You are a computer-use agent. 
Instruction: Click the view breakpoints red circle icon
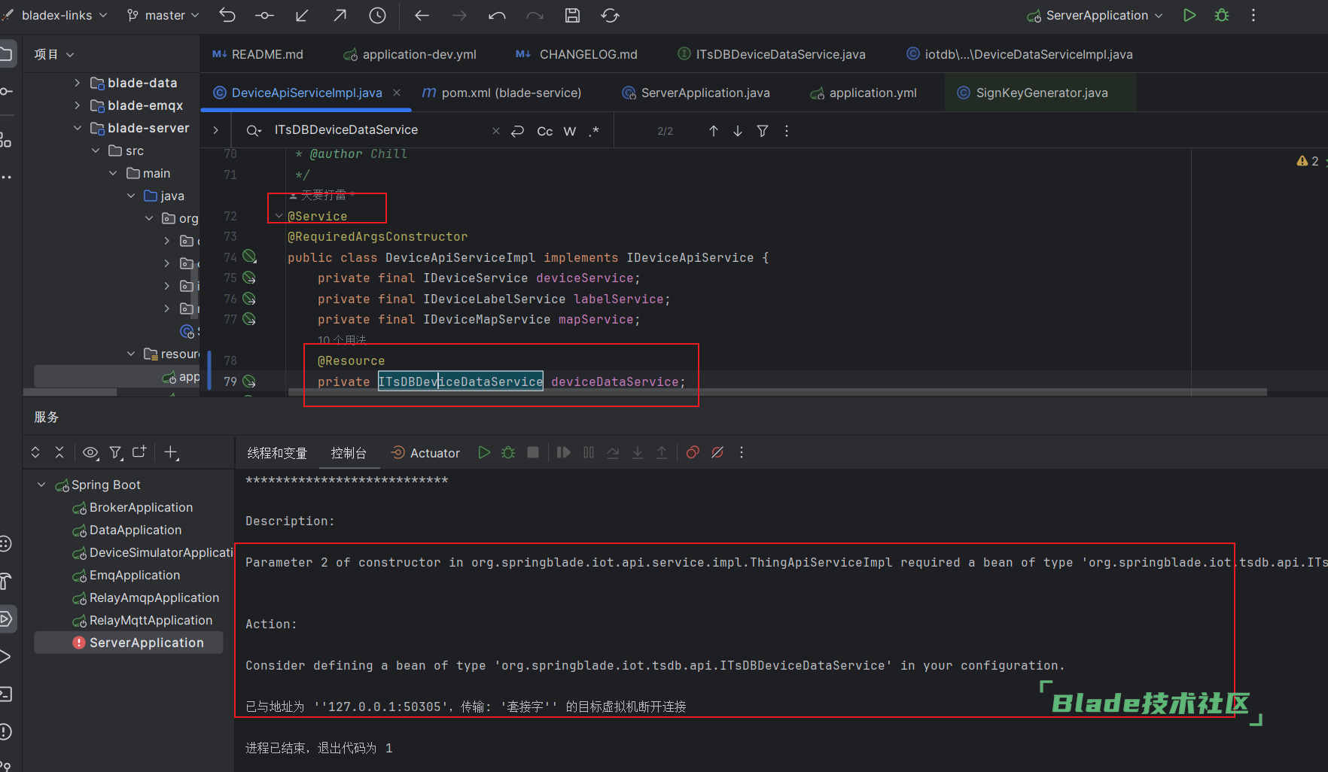693,452
